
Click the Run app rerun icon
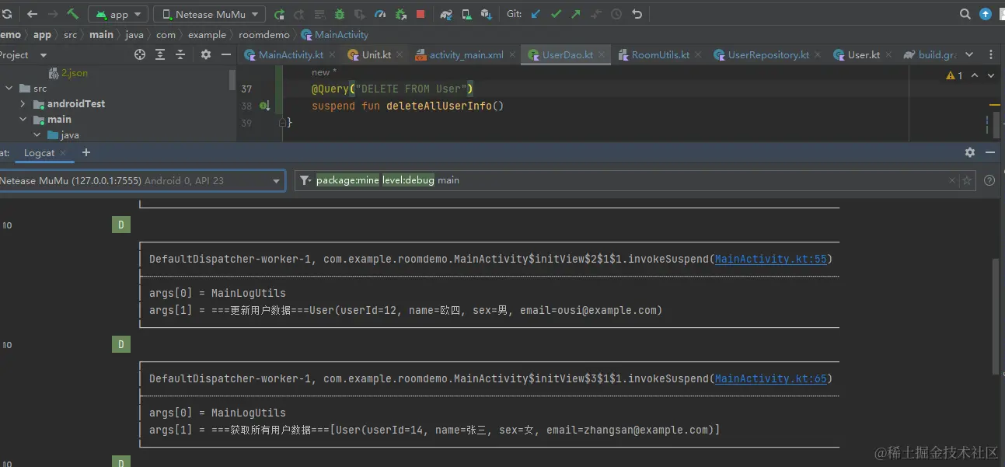pyautogui.click(x=279, y=14)
